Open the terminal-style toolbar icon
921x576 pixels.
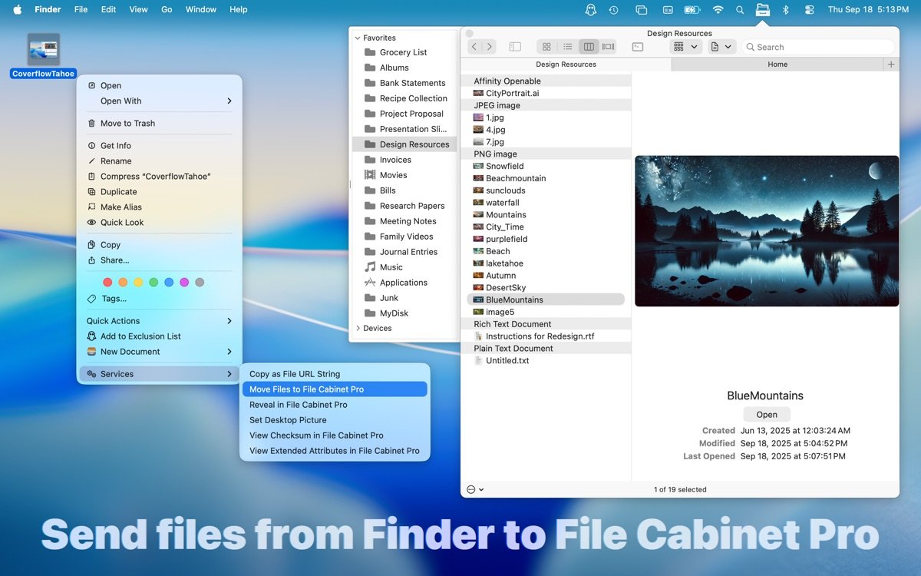[x=637, y=47]
